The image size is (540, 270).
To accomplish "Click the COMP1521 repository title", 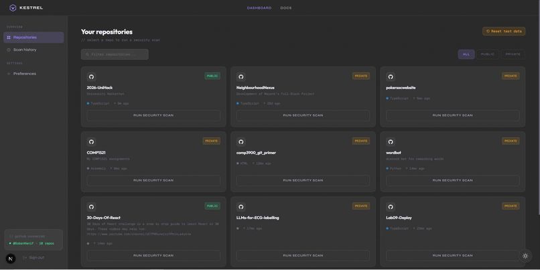I will point(96,153).
